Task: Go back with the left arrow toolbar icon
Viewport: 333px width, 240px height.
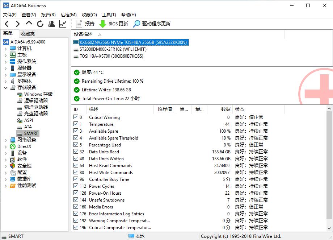Action: (x=7, y=24)
